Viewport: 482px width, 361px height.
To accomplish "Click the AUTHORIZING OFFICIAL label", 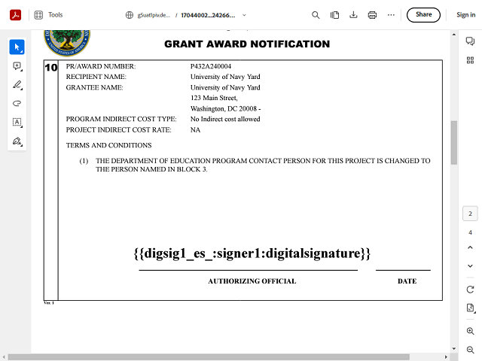I will [252, 281].
